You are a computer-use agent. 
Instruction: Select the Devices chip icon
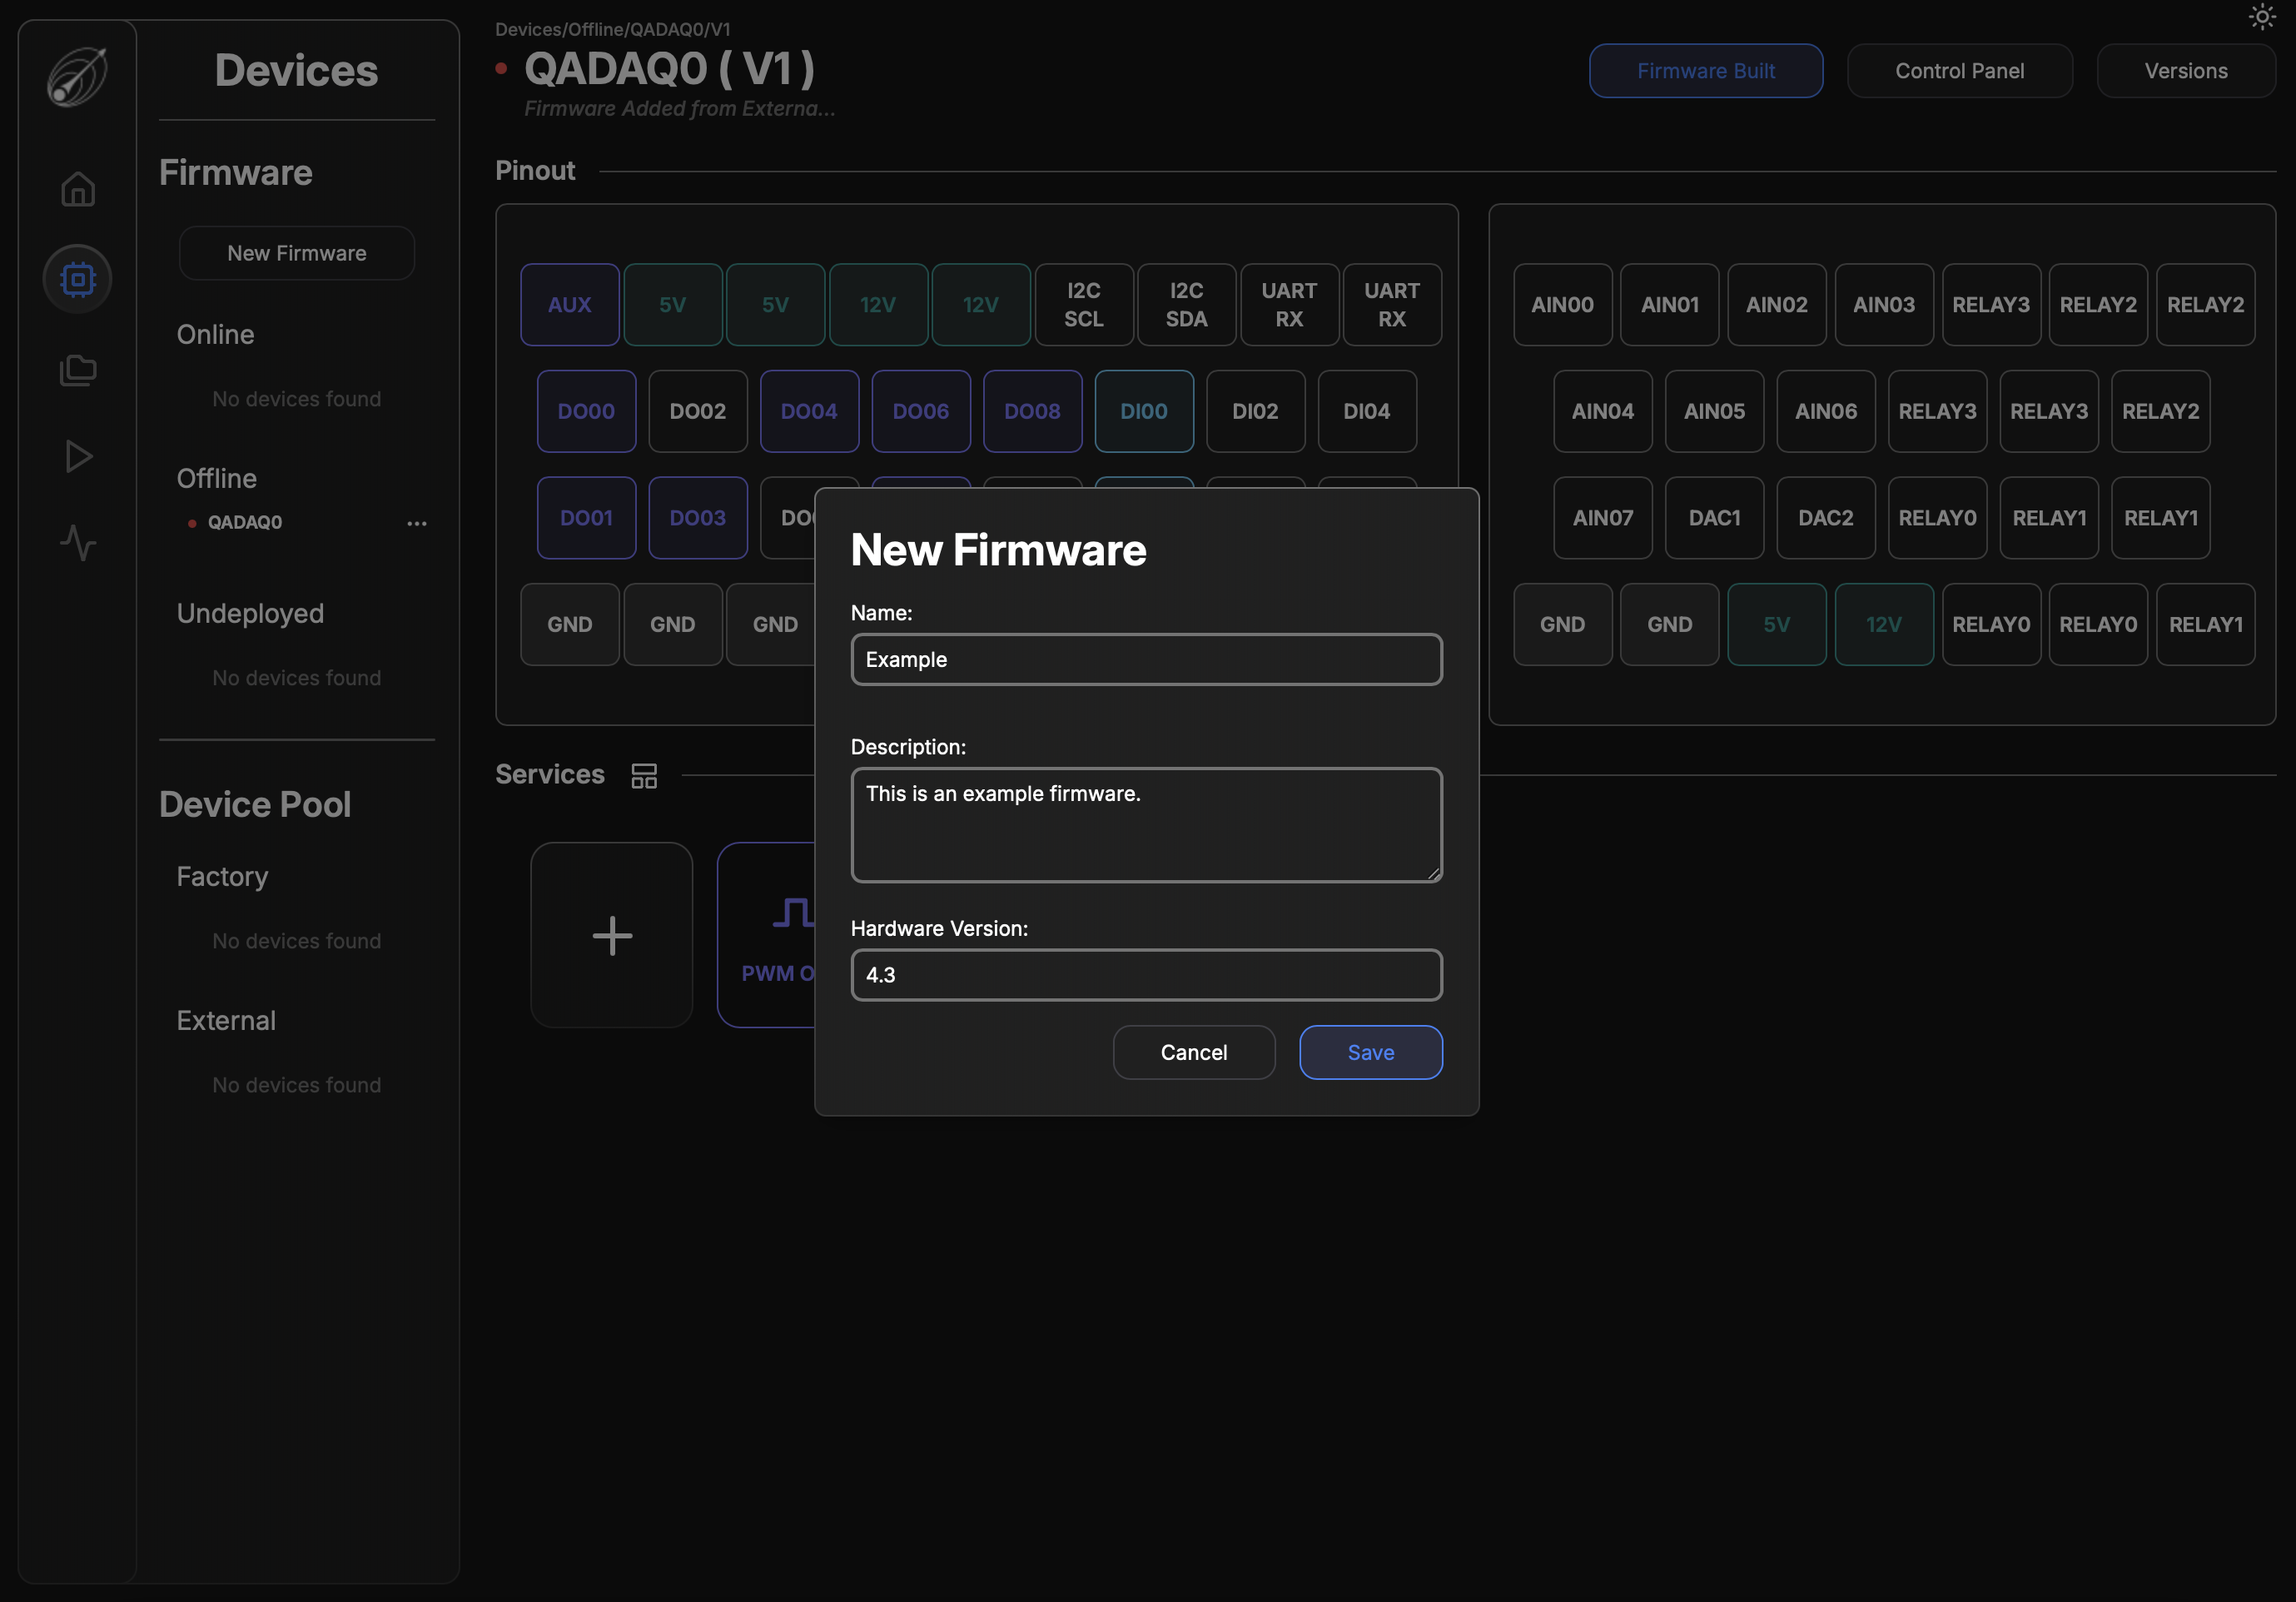pos(77,279)
